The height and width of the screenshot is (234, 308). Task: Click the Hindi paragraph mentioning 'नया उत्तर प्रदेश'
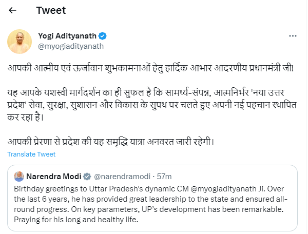154,103
